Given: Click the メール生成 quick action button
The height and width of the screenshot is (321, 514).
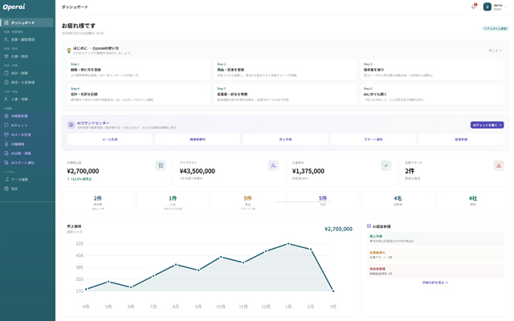Looking at the screenshot, I should (109, 139).
